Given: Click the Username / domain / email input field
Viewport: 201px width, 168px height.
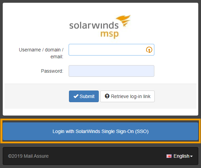Looking at the screenshot, I should pyautogui.click(x=111, y=50).
